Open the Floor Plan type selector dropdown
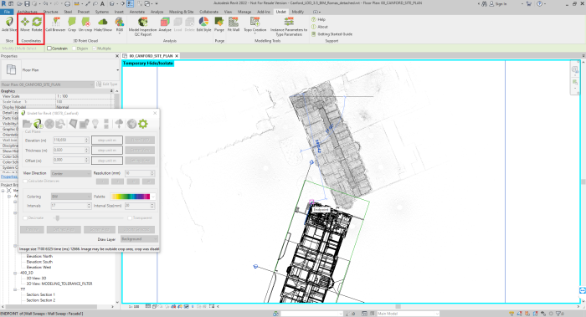 (117, 69)
